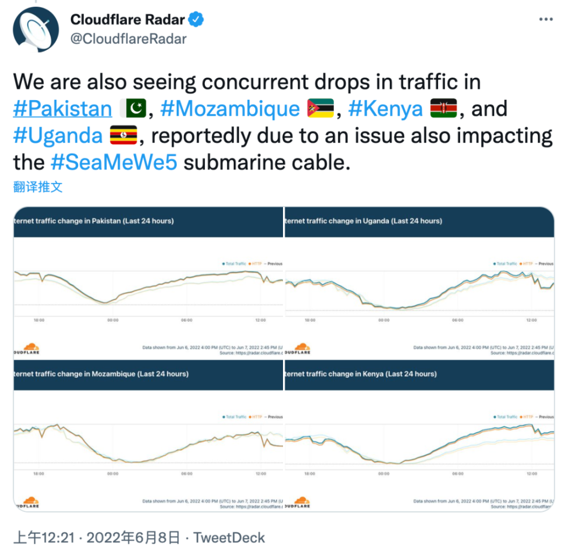Click the tweet timestamp at the bottom
The height and width of the screenshot is (555, 566).
[96, 537]
